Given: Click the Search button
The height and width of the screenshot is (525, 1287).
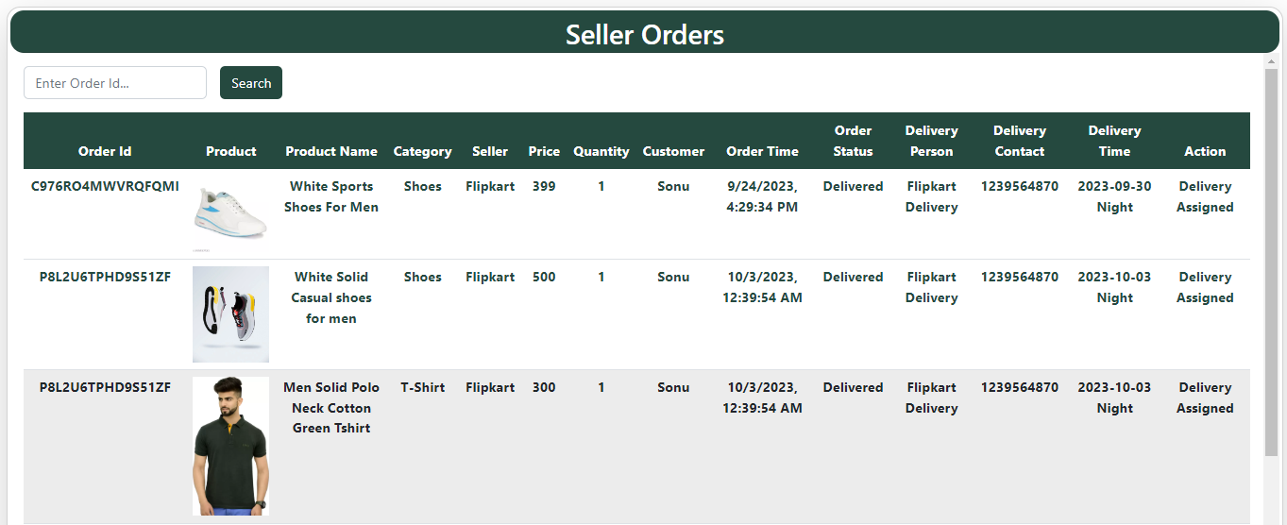Looking at the screenshot, I should click(251, 83).
